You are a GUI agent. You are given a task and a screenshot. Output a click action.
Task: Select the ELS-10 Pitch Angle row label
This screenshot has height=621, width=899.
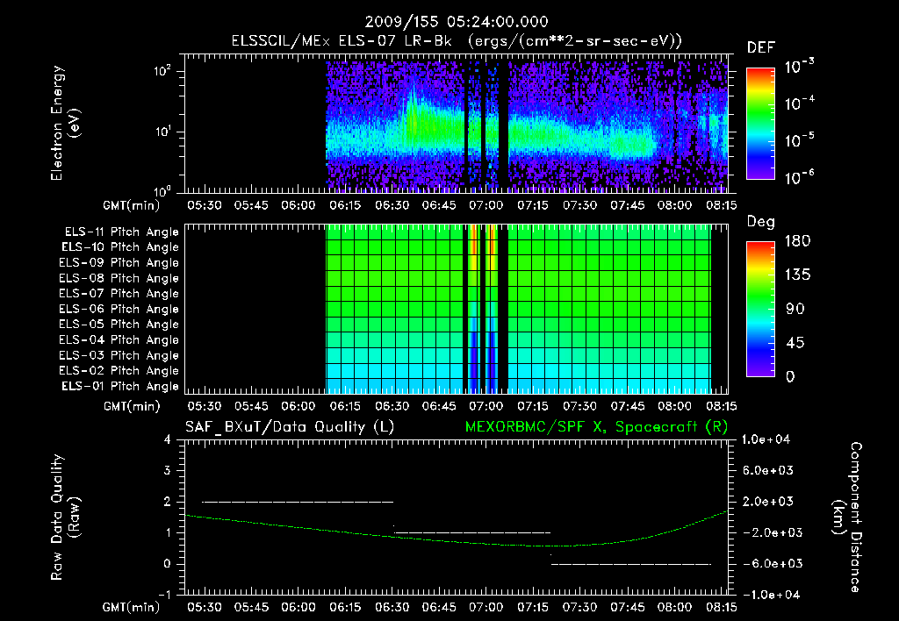(x=119, y=247)
